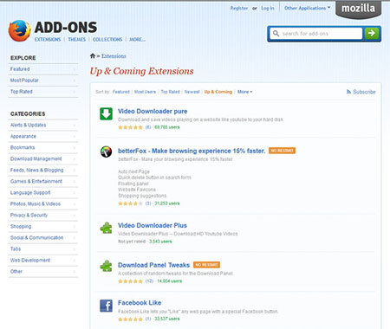Click the Subscribe link
This screenshot has height=329, width=390.
coord(364,92)
